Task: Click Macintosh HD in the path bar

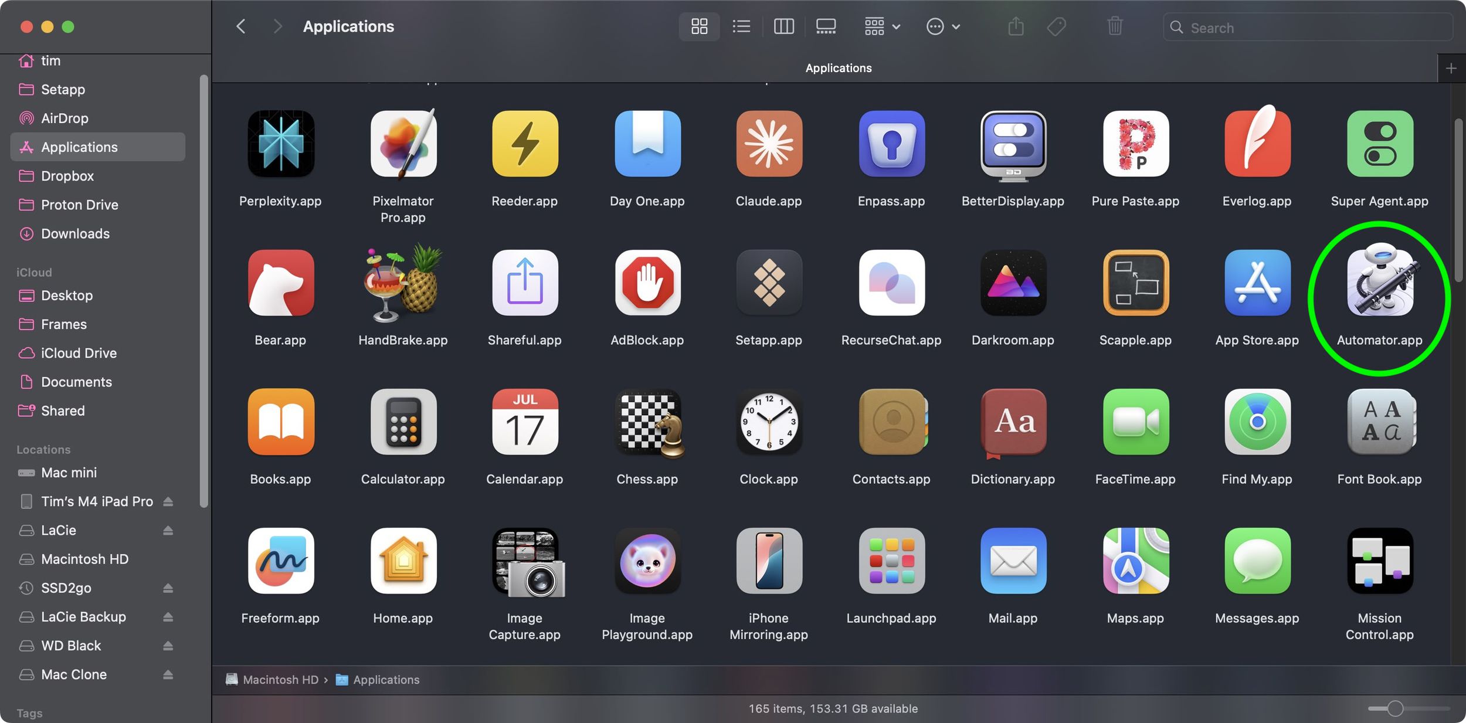Action: (280, 680)
